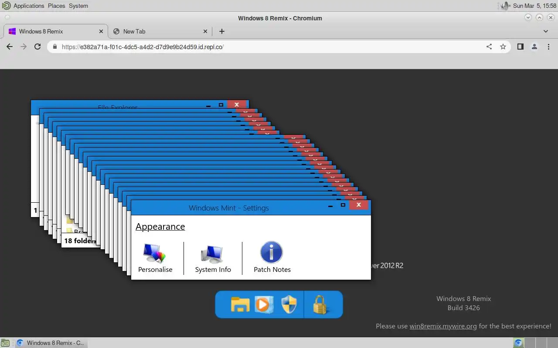
Task: Open a new browser tab
Action: coord(222,31)
